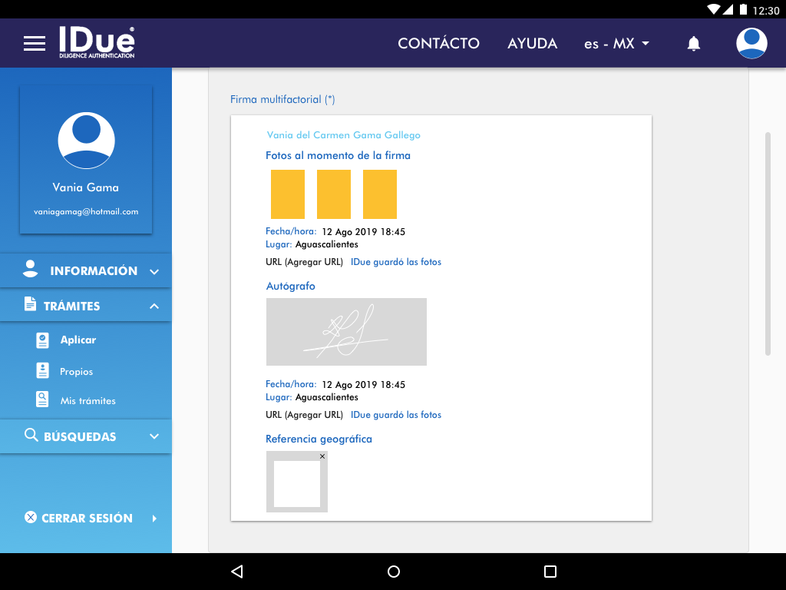The height and width of the screenshot is (590, 786).
Task: Click the IDue logo
Action: 97,43
